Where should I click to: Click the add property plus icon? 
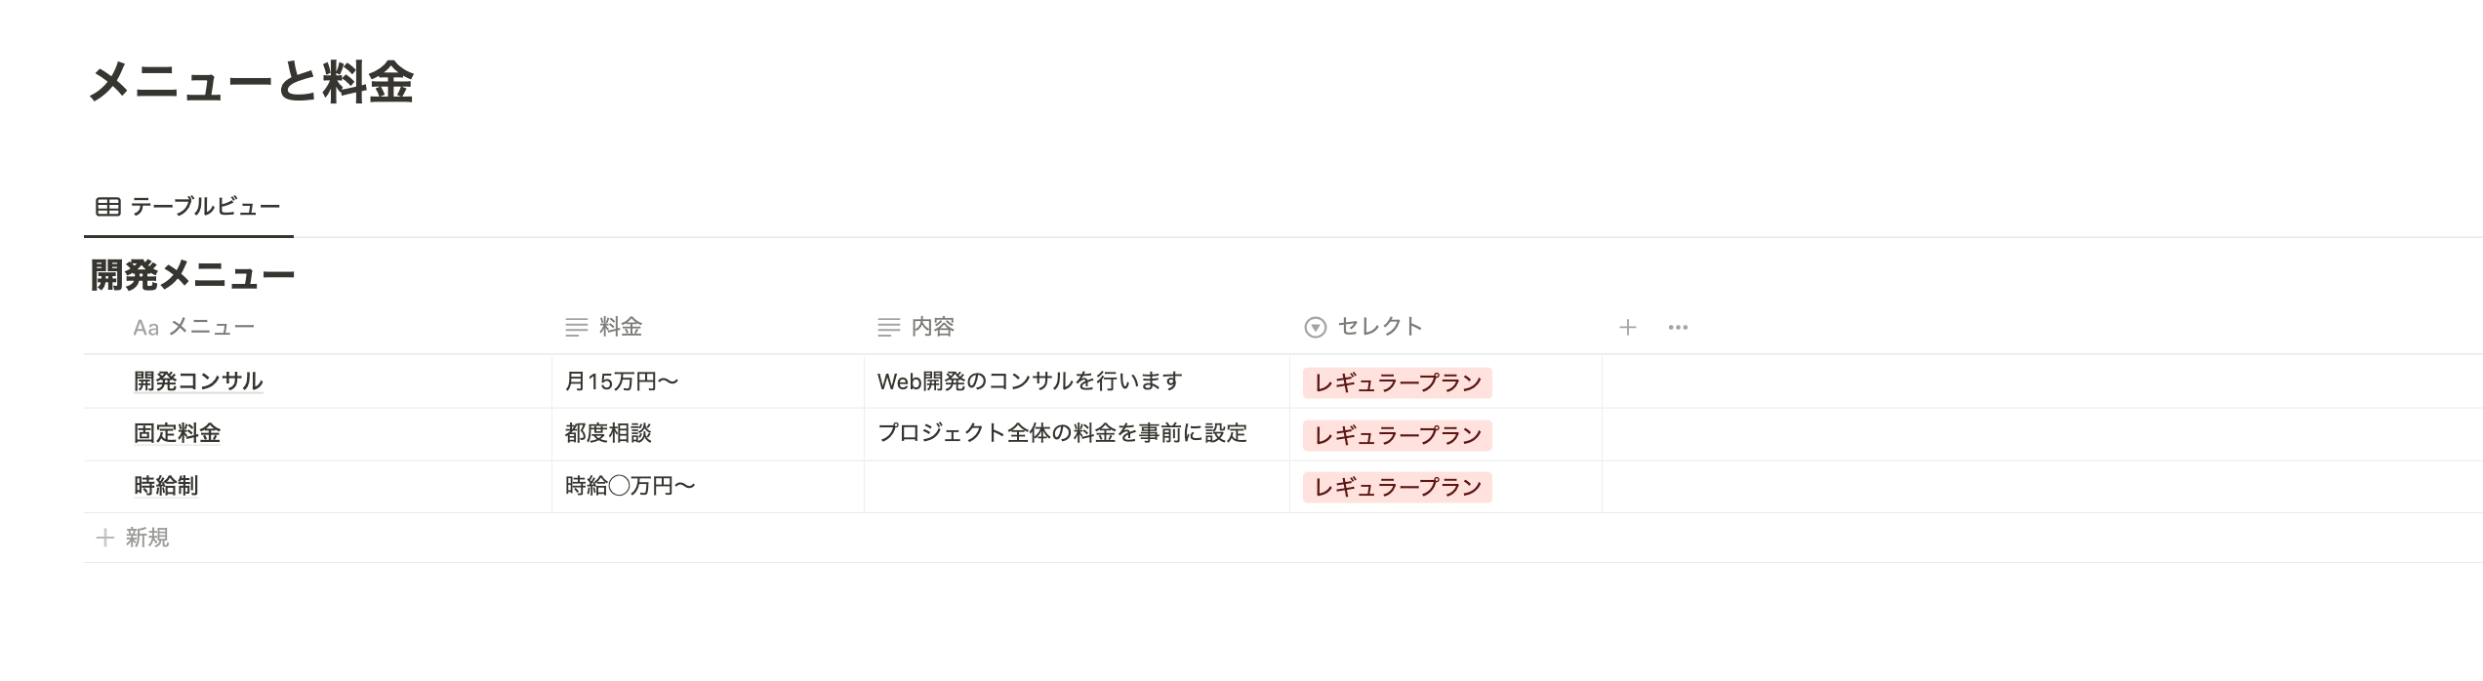1627,328
